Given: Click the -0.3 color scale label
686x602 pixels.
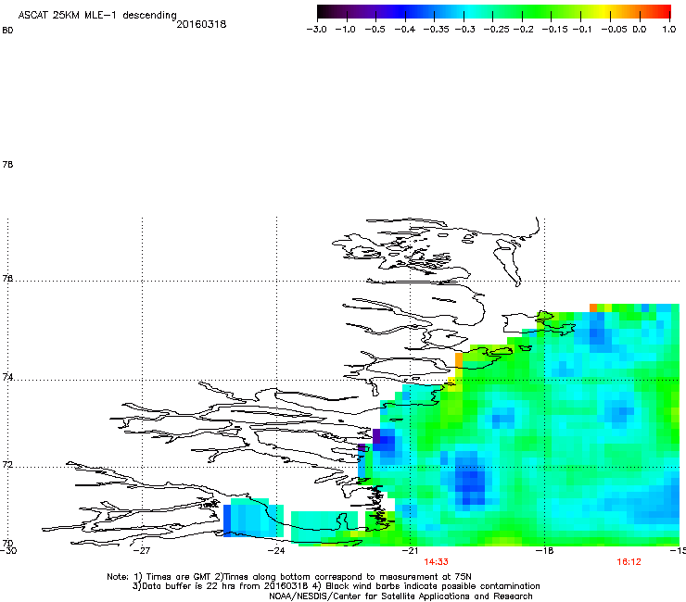Looking at the screenshot, I should click(465, 30).
